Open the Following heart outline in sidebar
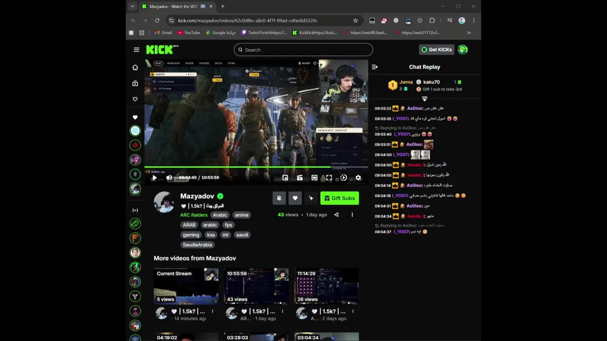Viewport: 607px width, 341px height. pyautogui.click(x=135, y=99)
